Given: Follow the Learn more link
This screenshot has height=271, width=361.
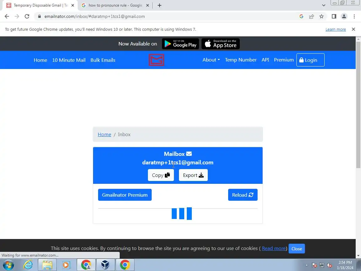Looking at the screenshot, I should click(x=335, y=29).
